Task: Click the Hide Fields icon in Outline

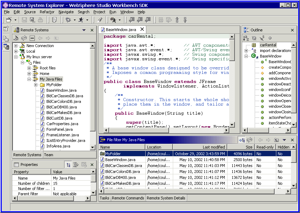Action: (254, 38)
